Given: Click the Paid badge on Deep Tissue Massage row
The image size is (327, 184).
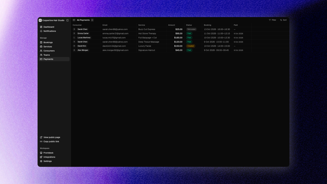Looking at the screenshot, I should 189,42.
